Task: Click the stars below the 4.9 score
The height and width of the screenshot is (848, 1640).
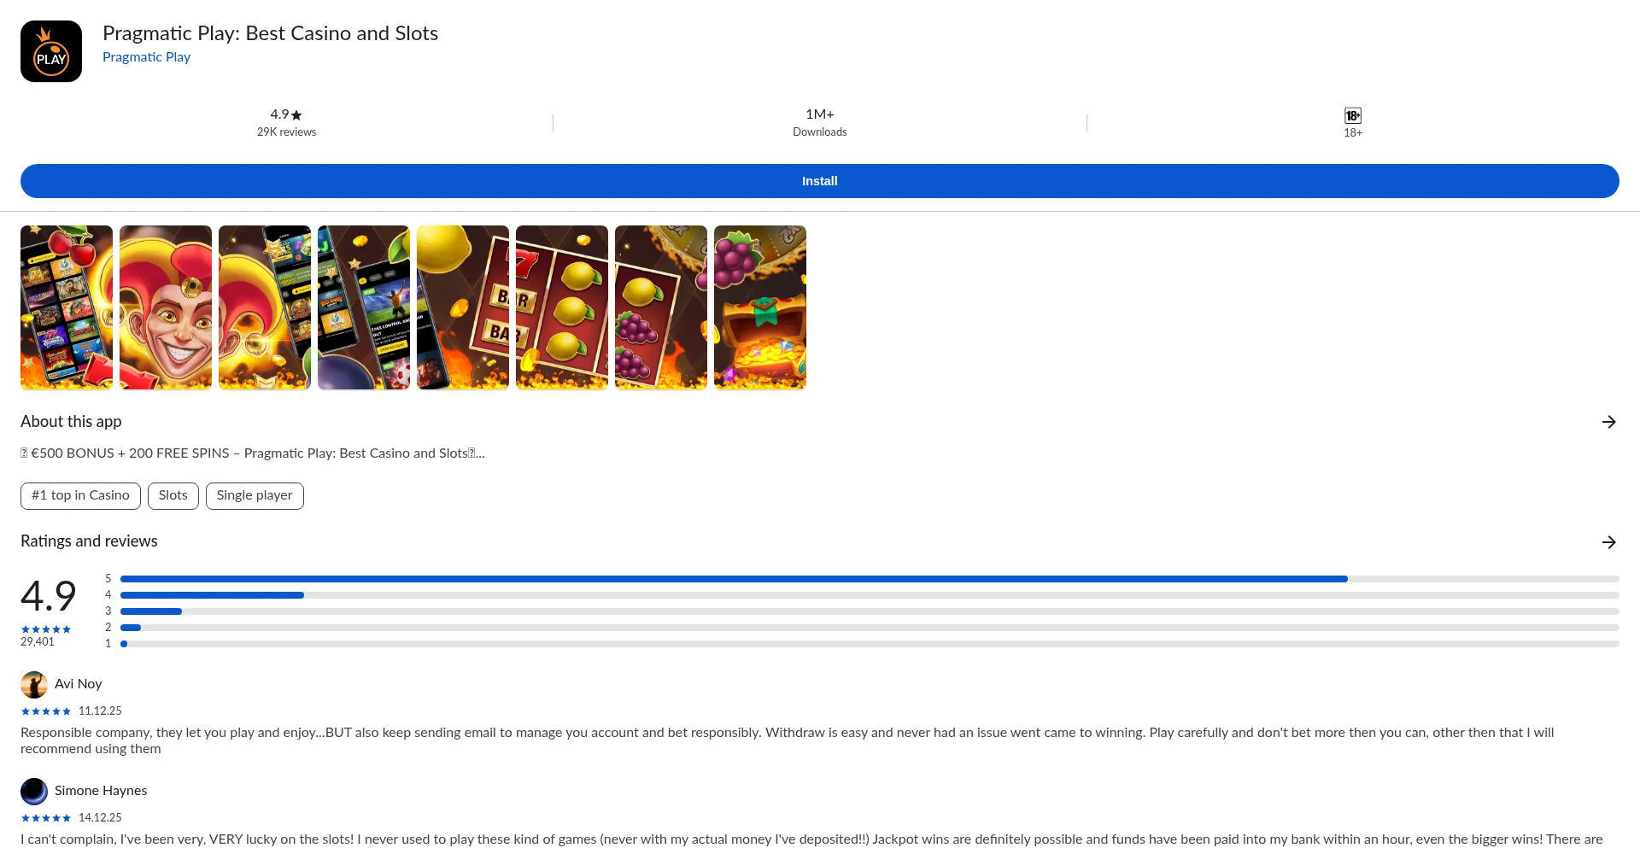Action: point(47,629)
